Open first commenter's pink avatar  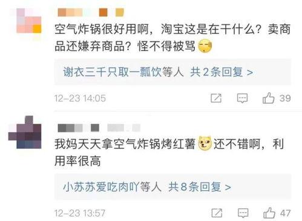(29, 21)
